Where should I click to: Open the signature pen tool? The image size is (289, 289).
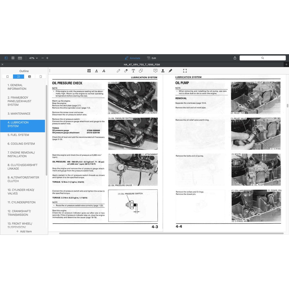(x=170, y=71)
